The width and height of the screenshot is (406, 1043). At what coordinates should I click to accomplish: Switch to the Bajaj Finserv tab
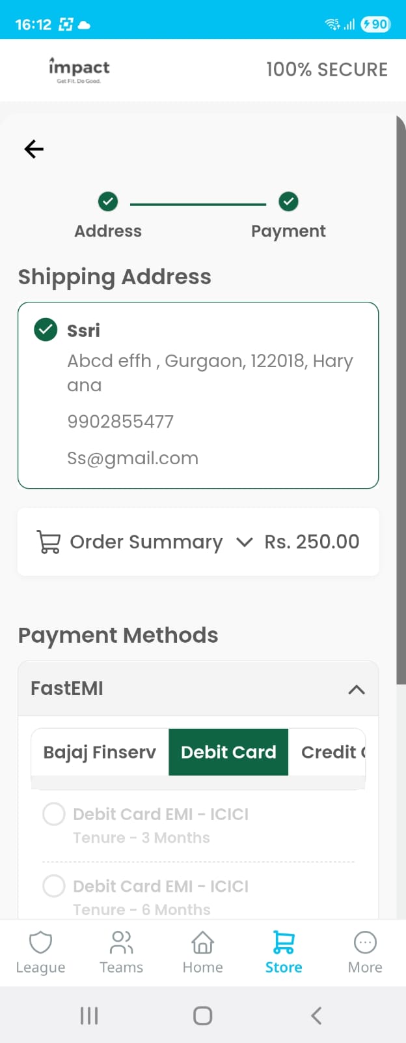click(100, 752)
